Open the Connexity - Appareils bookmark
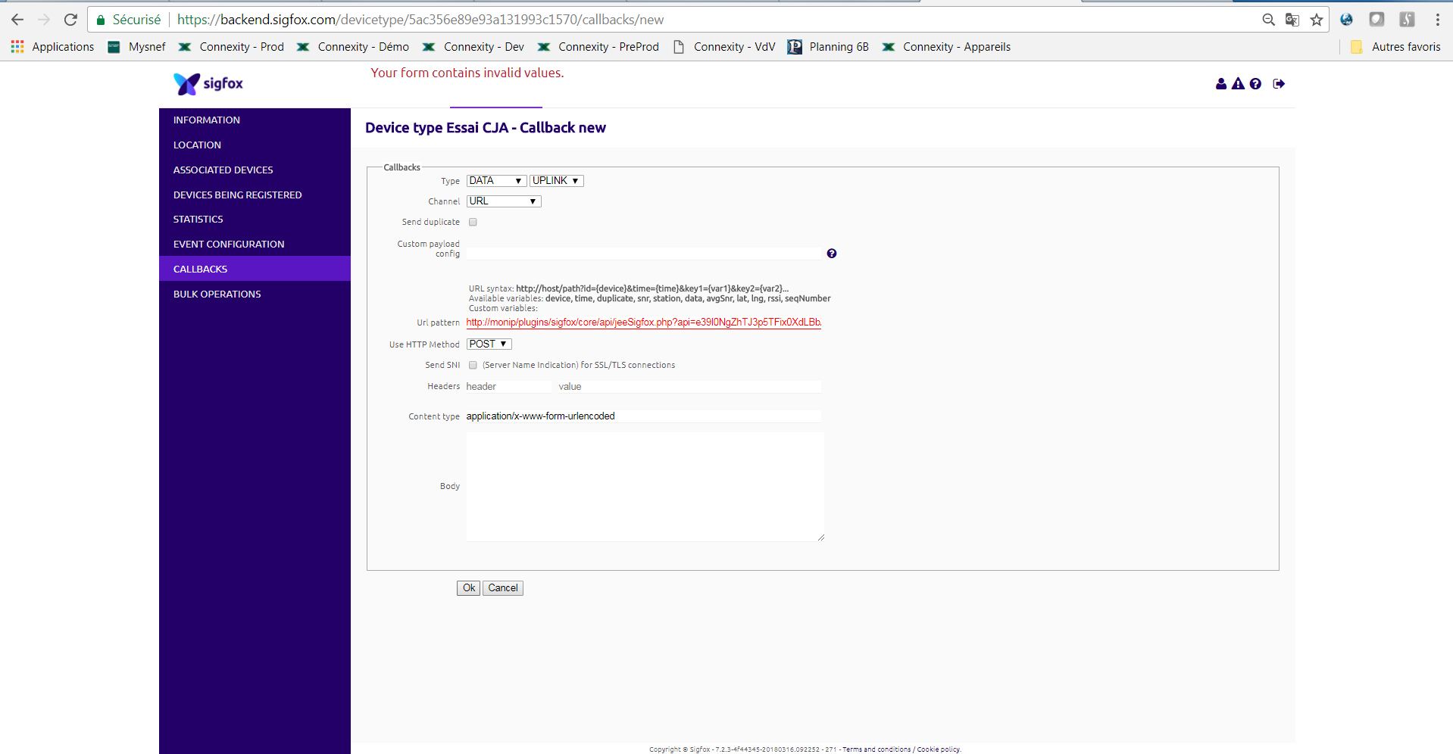 pos(946,47)
